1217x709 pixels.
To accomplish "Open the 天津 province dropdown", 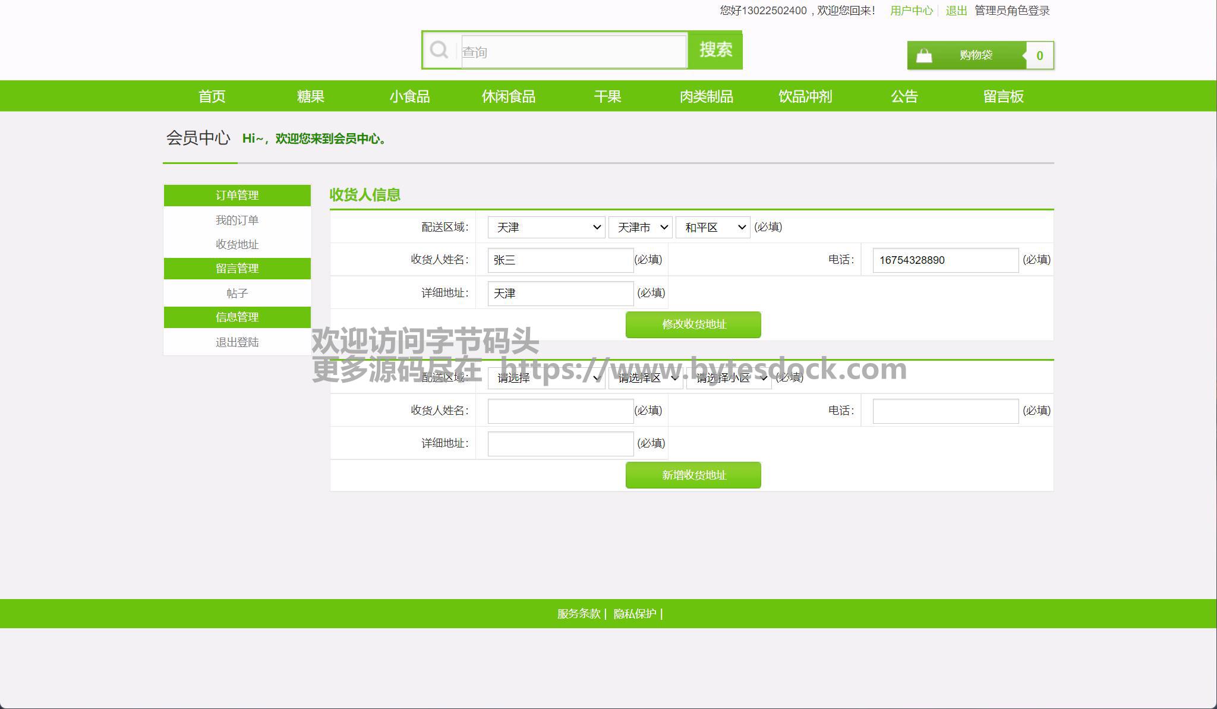I will tap(546, 227).
